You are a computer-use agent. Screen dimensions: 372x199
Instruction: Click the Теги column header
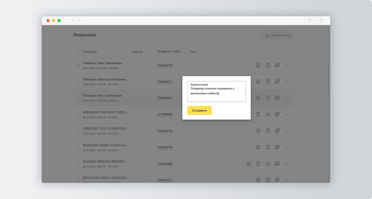click(x=193, y=52)
